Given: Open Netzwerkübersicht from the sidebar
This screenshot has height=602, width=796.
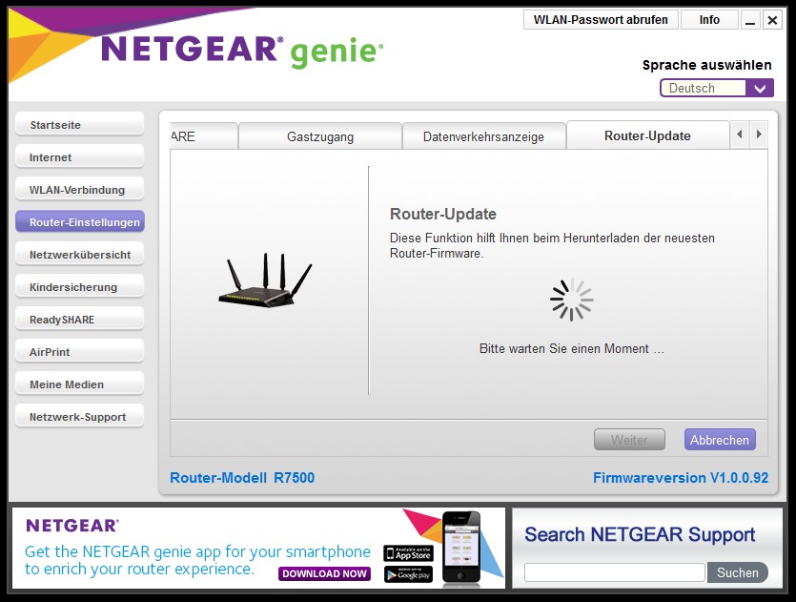Looking at the screenshot, I should click(x=80, y=255).
